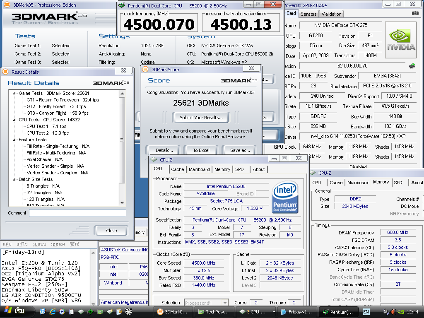Collapse the CPU Tests tree node
This screenshot has width=424, height=318.
pyautogui.click(x=14, y=120)
